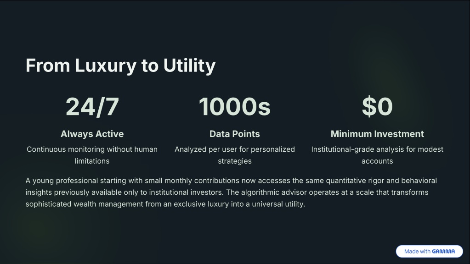
Task: Select the Data Points label
Action: tap(235, 134)
